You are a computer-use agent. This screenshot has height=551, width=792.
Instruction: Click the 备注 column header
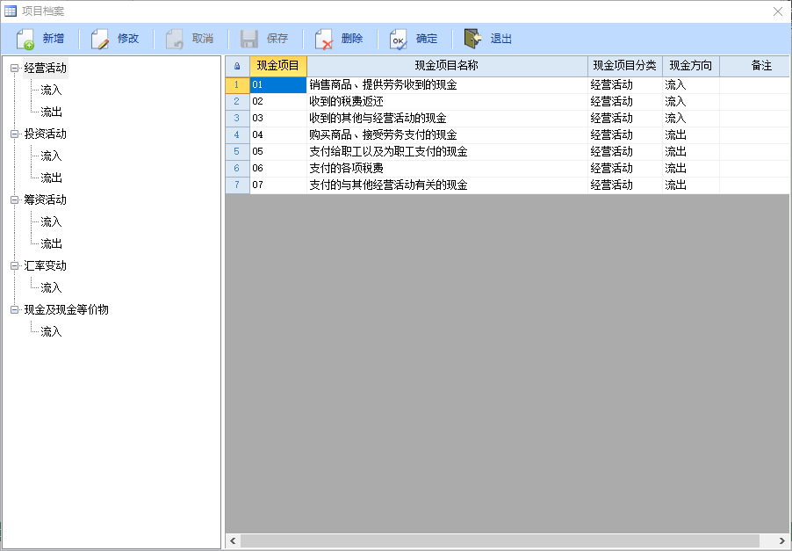click(754, 66)
